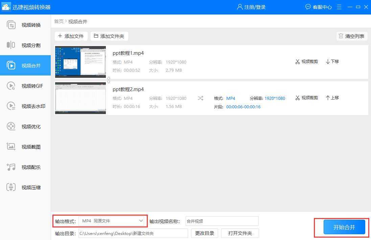
Task: Click the 输出目录 path field
Action: [133, 233]
